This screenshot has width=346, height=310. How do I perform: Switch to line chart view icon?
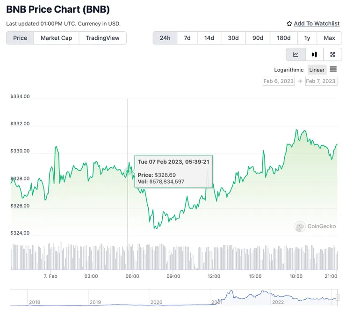296,54
